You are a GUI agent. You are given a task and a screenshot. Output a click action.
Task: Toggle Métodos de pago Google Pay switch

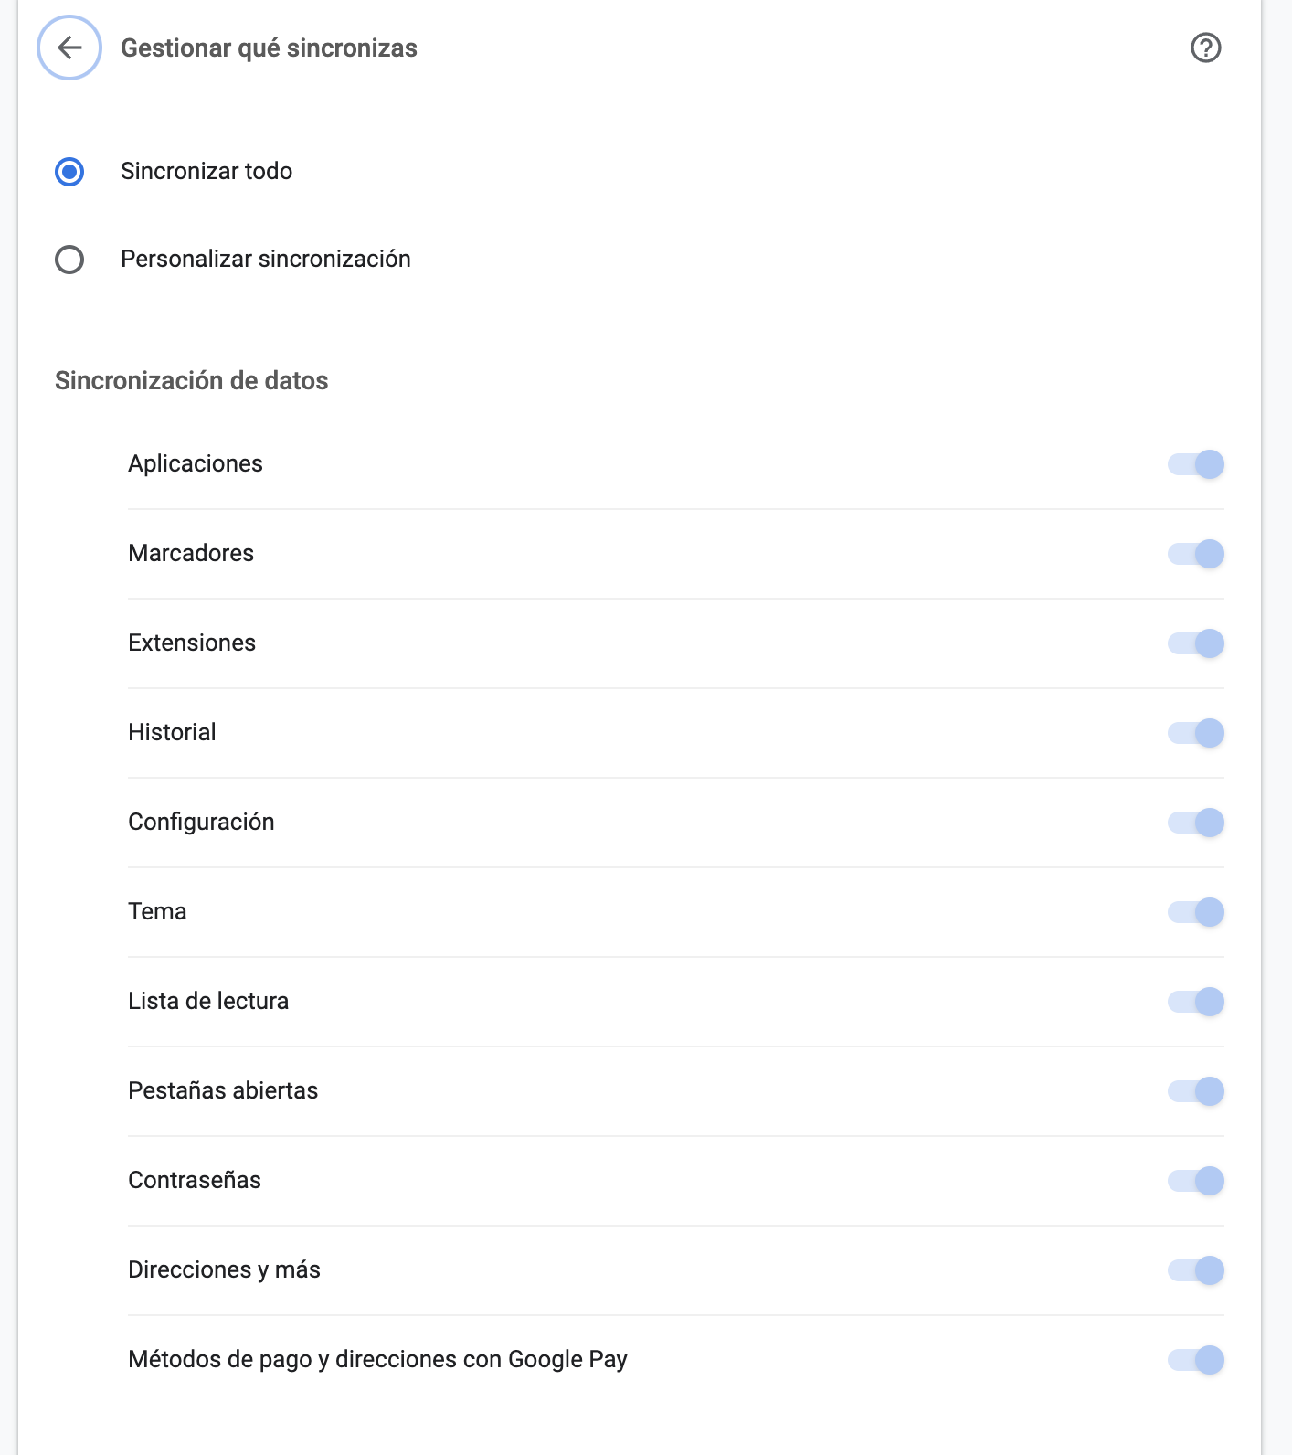click(x=1196, y=1360)
